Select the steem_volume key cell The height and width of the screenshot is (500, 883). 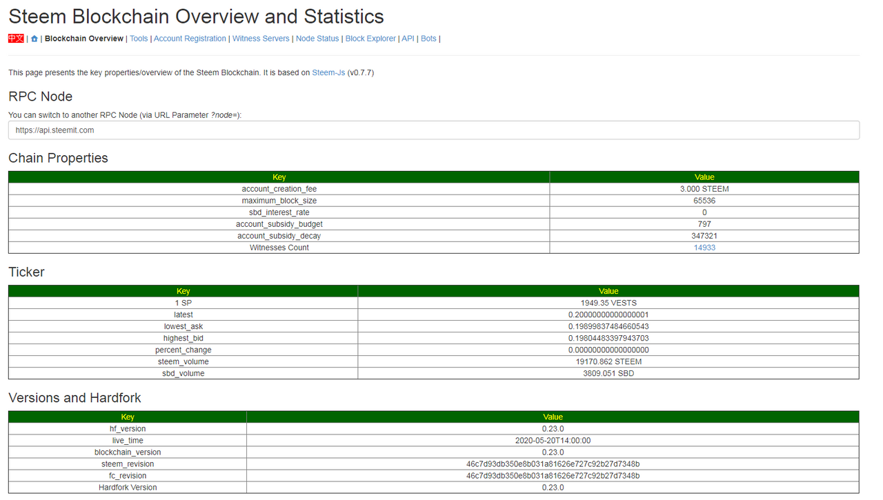[x=183, y=361]
